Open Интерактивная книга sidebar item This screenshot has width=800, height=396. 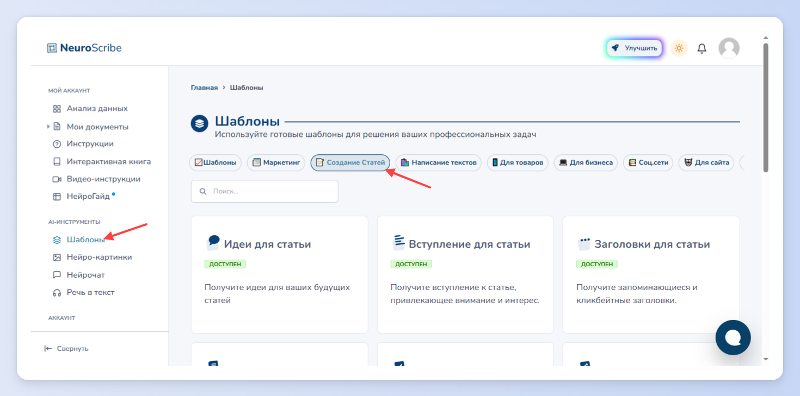pyautogui.click(x=109, y=161)
